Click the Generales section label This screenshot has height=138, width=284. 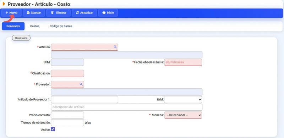tap(21, 38)
